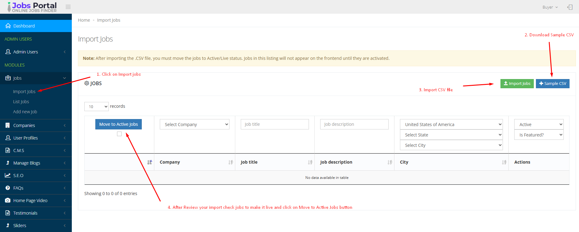Click the Companies building icon in sidebar

tap(8, 125)
